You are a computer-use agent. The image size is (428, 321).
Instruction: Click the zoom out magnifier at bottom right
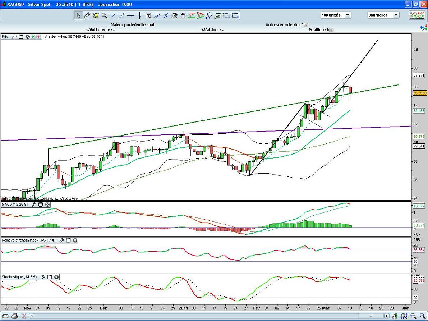tap(413, 316)
